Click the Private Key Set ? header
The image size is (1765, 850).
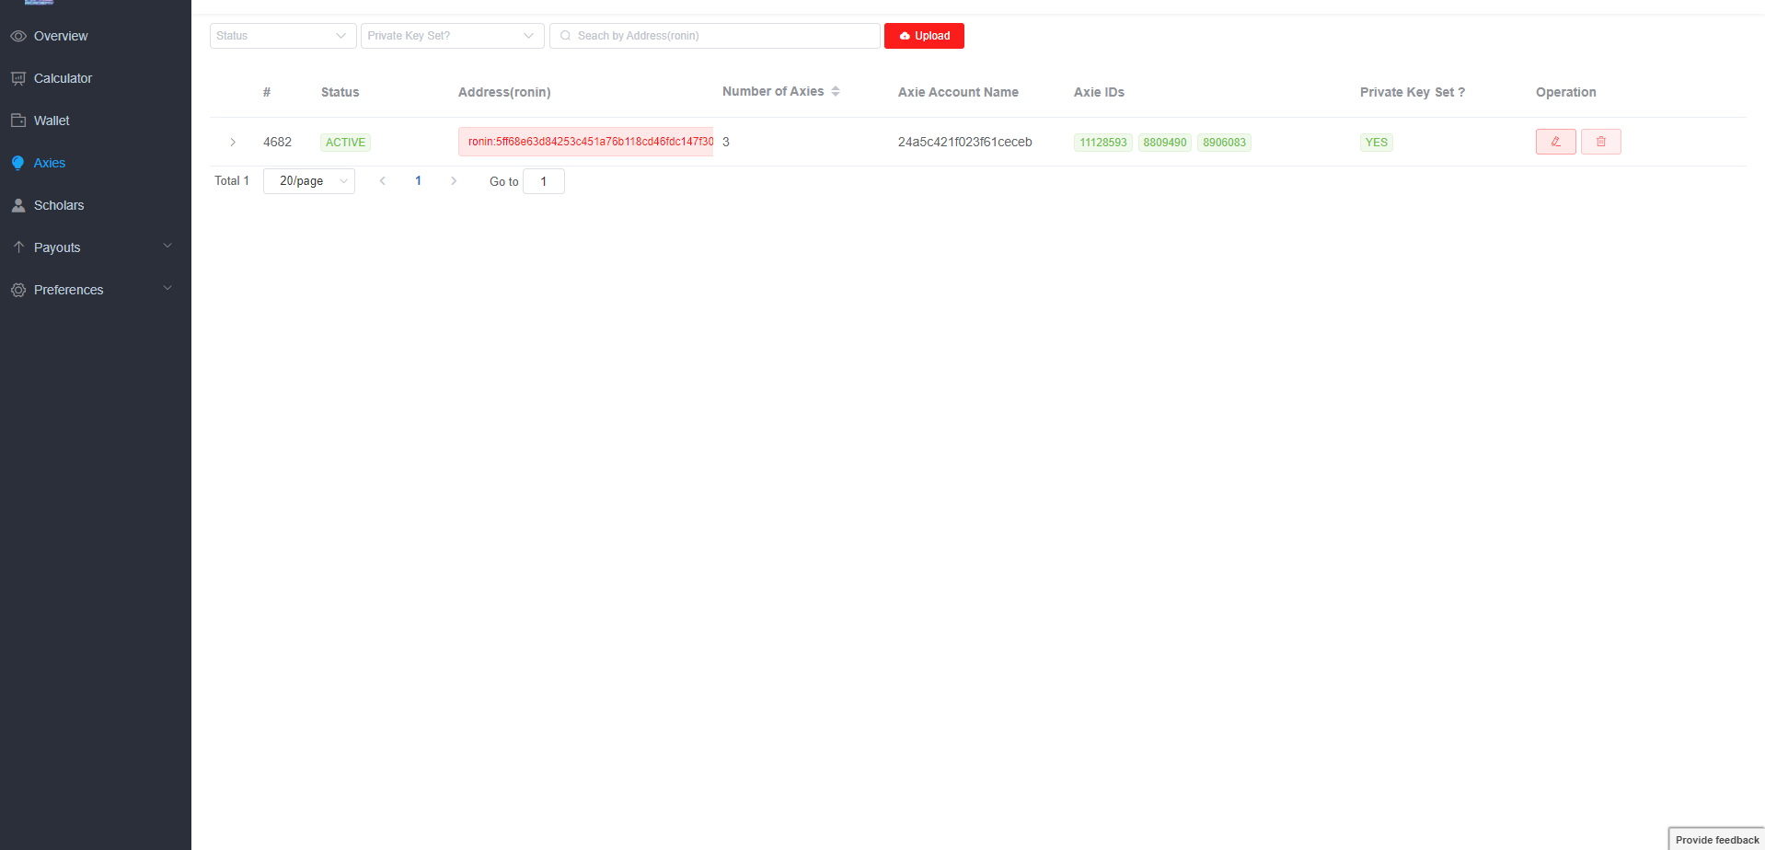tap(1412, 92)
